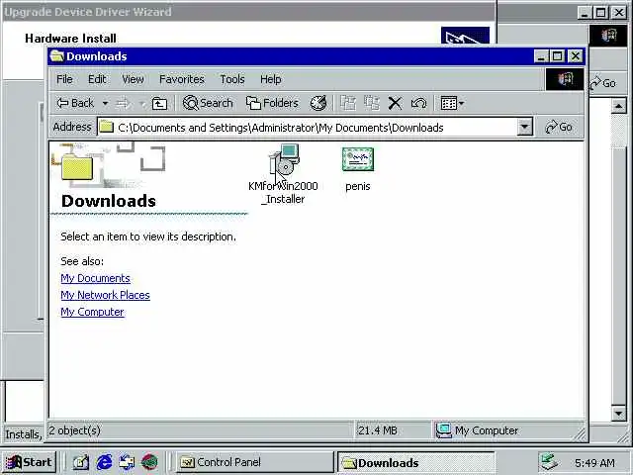
Task: Open the Search pane
Action: click(x=208, y=103)
